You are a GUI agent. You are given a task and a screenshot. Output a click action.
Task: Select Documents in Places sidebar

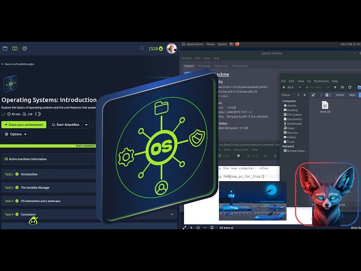click(293, 119)
